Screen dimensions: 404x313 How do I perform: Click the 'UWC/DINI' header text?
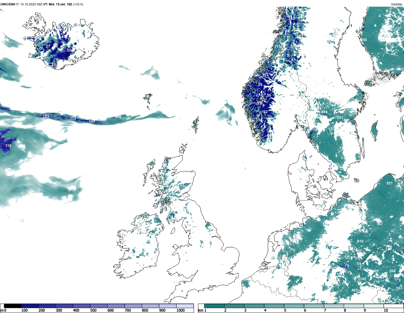[x=8, y=4]
